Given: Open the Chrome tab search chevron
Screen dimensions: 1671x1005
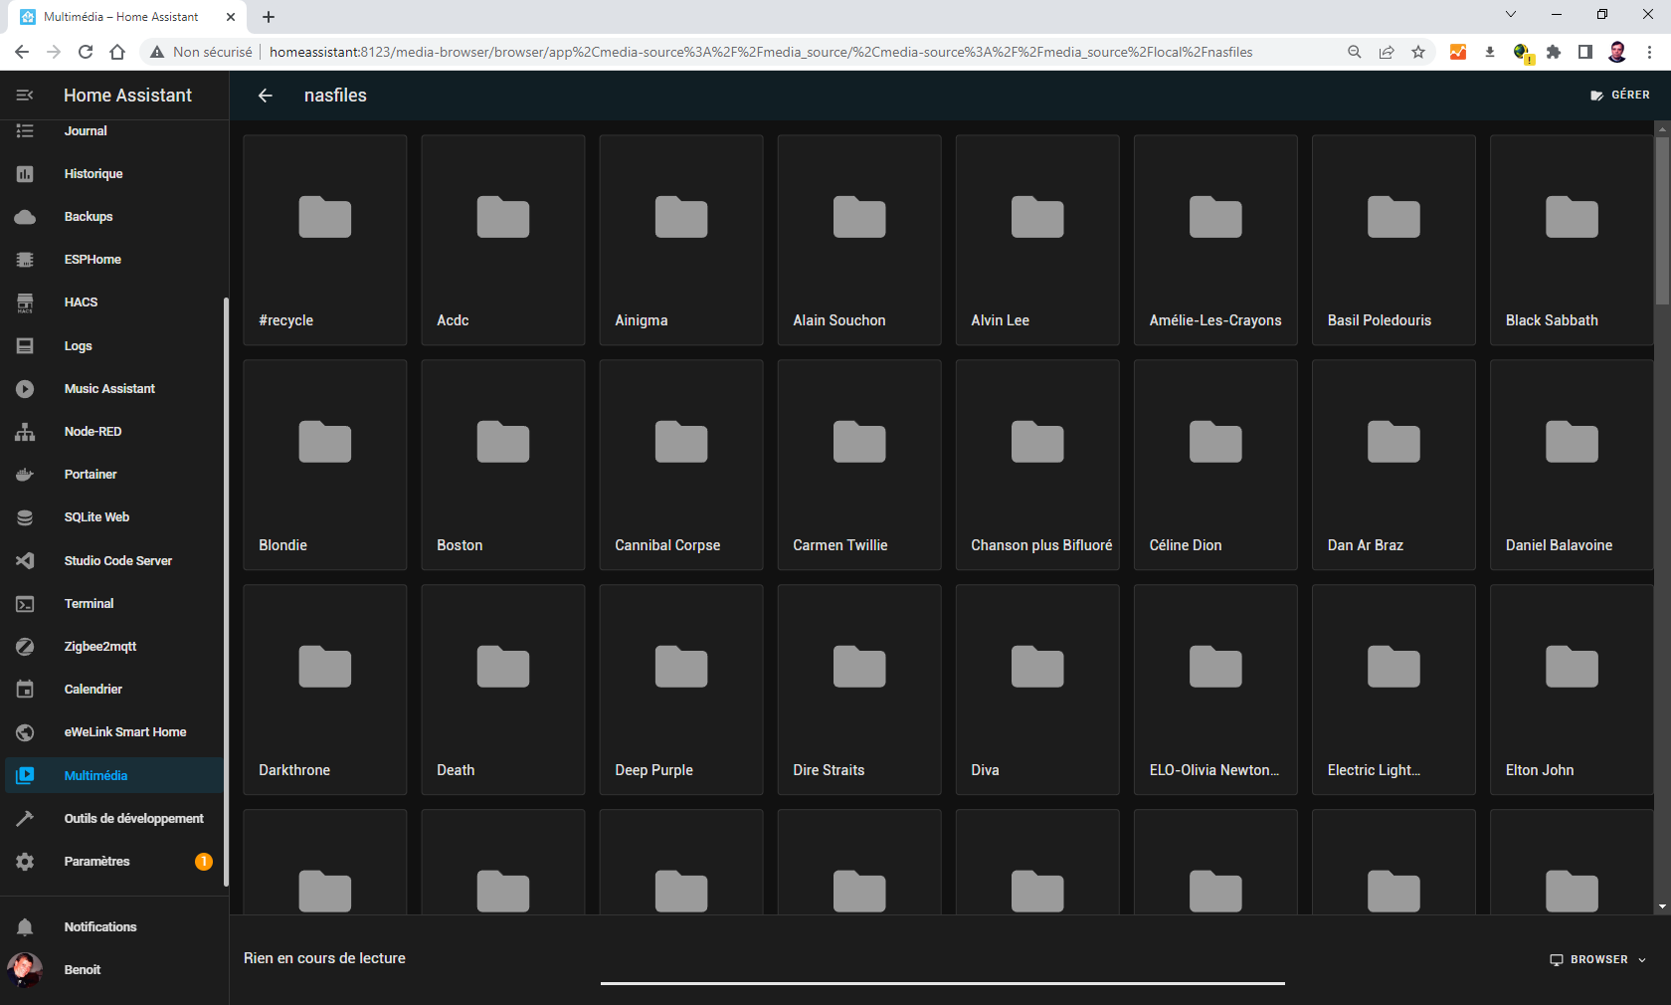Looking at the screenshot, I should pos(1511,14).
